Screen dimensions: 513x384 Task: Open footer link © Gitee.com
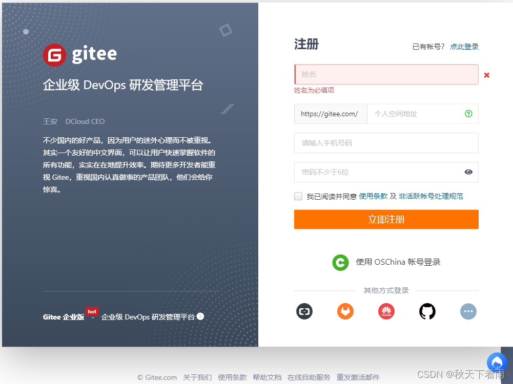tap(157, 377)
